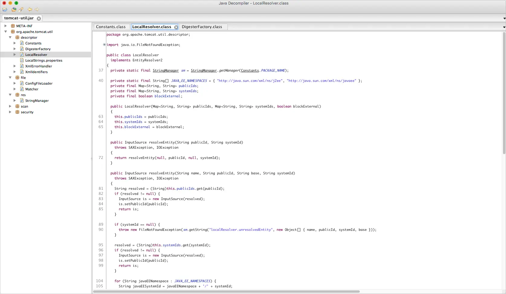Expand the LocalResolver class node

[15, 55]
